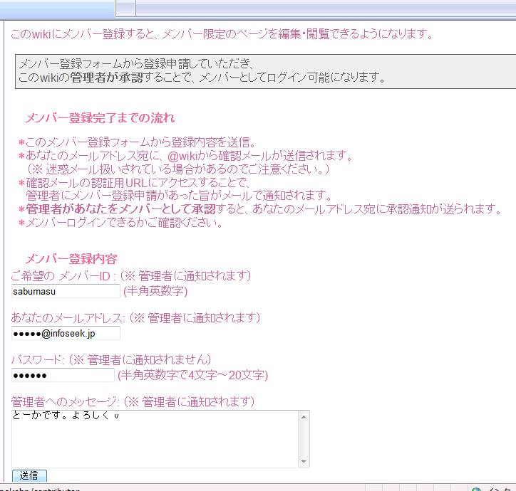Click the message textarea scrollbar track

tap(304, 439)
